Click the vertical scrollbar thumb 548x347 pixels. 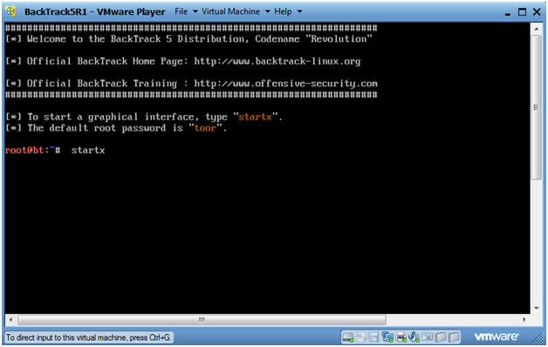(536, 107)
